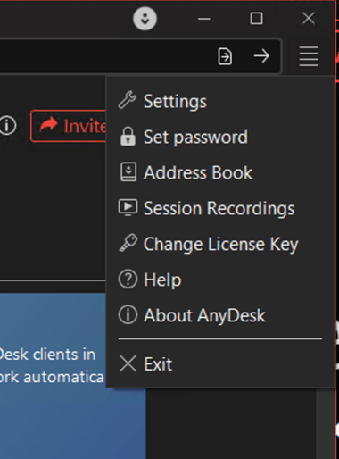
Task: Click the question mark icon beside Help
Action: click(x=128, y=280)
